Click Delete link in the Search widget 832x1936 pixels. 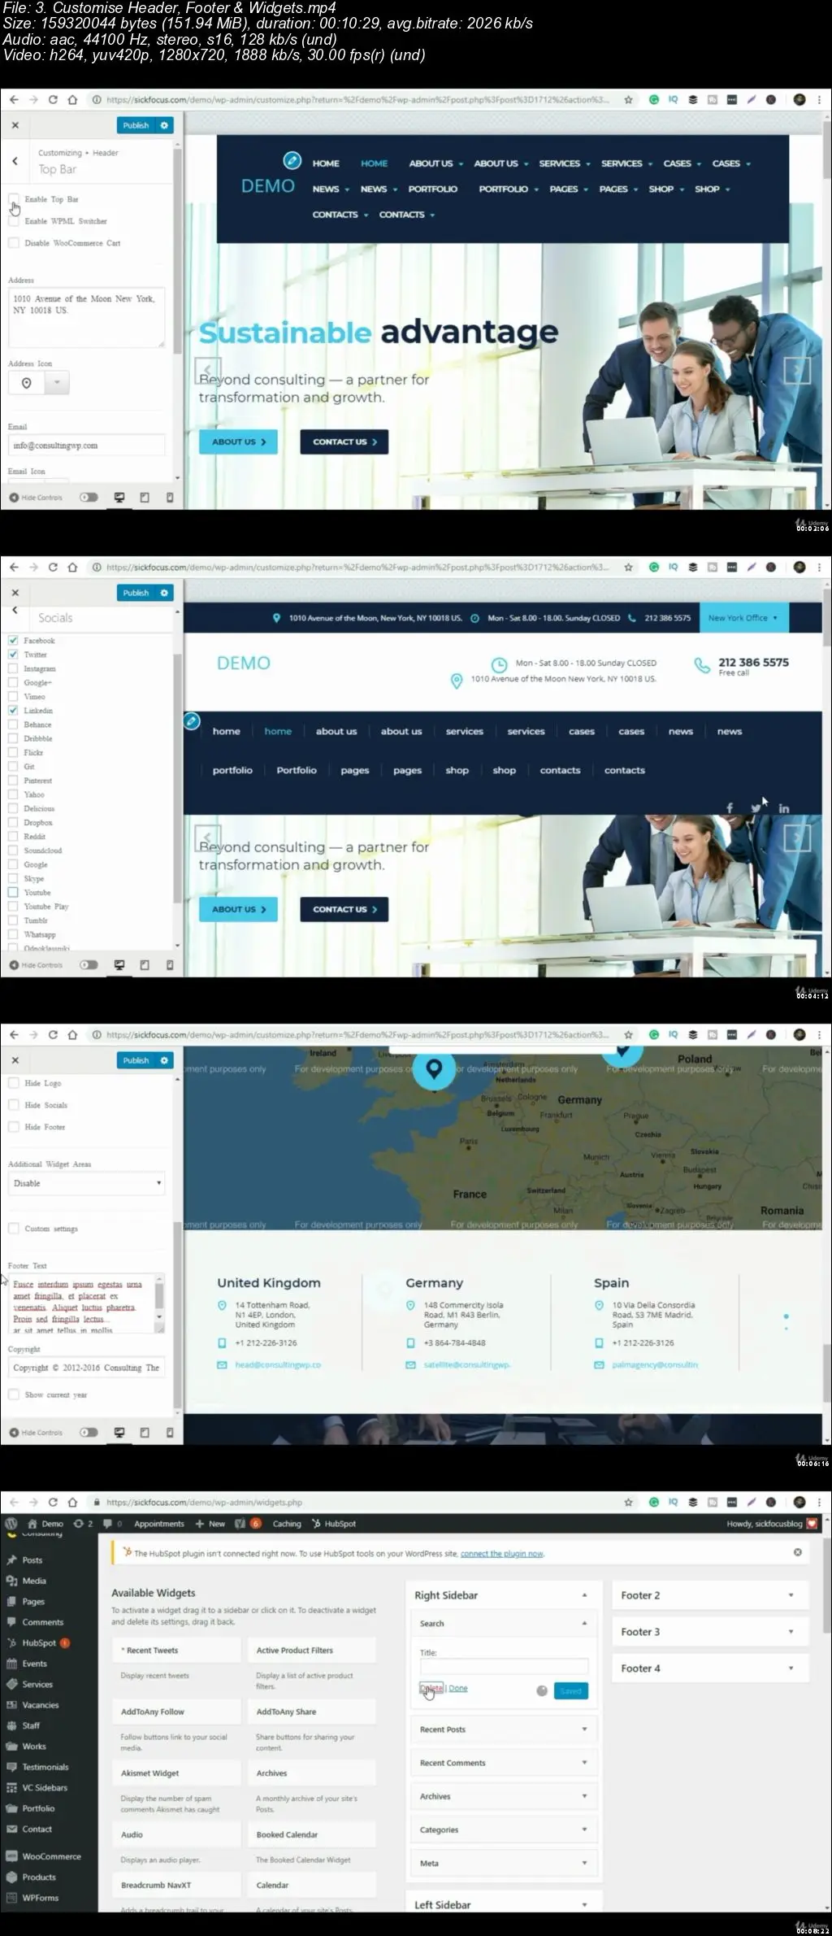click(x=431, y=1688)
